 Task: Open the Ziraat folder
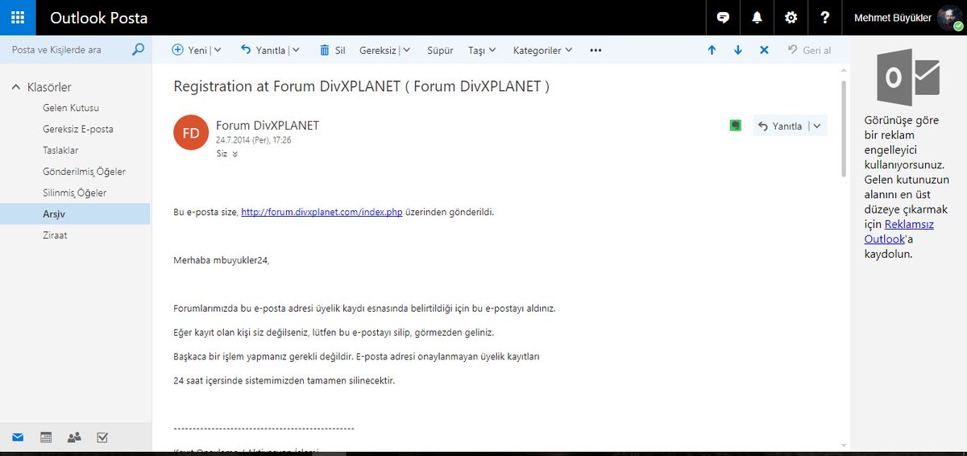55,235
